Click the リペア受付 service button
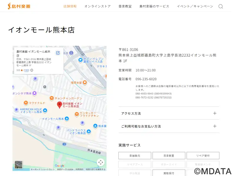The width and height of the screenshot is (235, 176). 203,155
